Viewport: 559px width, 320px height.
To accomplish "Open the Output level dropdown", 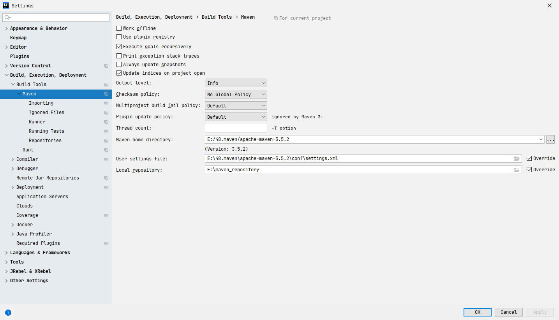I will pos(236,83).
